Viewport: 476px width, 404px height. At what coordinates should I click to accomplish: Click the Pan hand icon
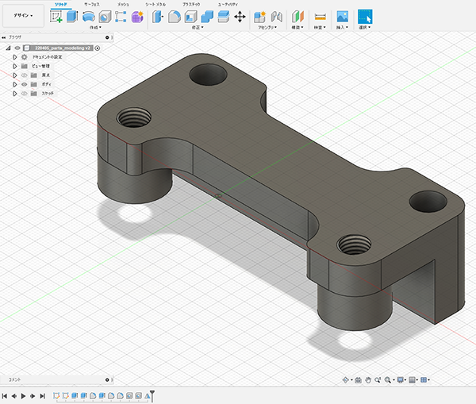click(368, 380)
